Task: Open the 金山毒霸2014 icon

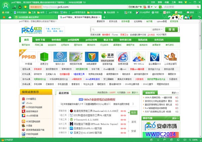Action: click(x=155, y=57)
